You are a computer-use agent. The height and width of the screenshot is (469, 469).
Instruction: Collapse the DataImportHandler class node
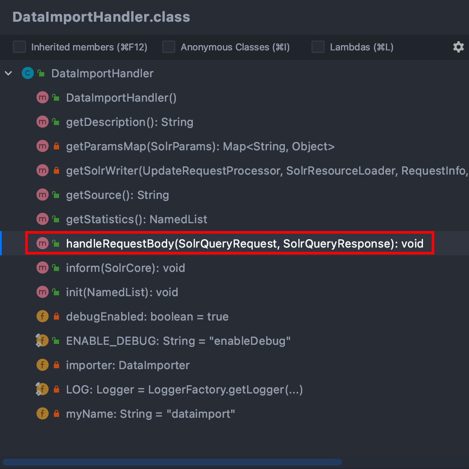coord(8,73)
